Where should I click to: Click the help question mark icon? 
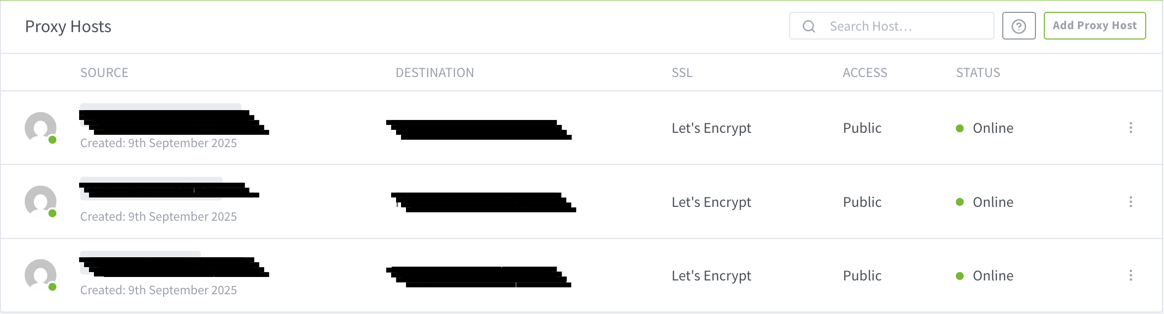pyautogui.click(x=1019, y=26)
